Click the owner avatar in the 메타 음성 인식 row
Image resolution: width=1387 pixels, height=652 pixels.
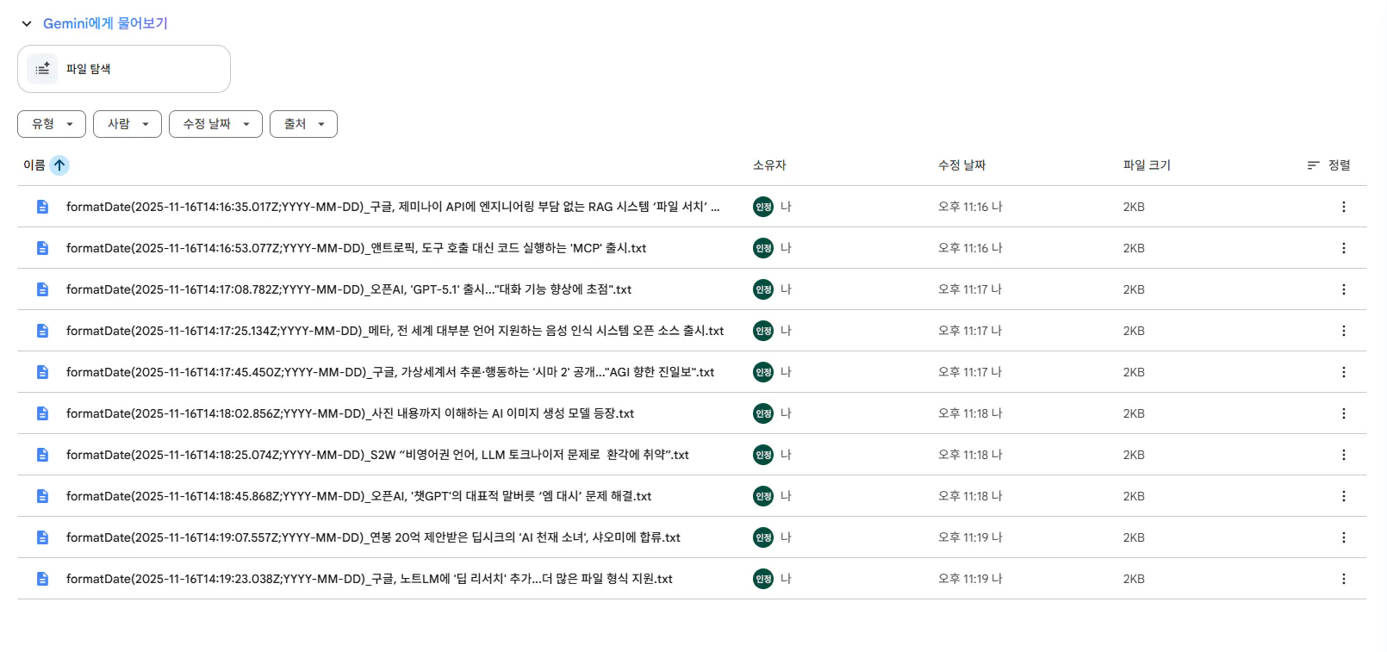coord(763,331)
